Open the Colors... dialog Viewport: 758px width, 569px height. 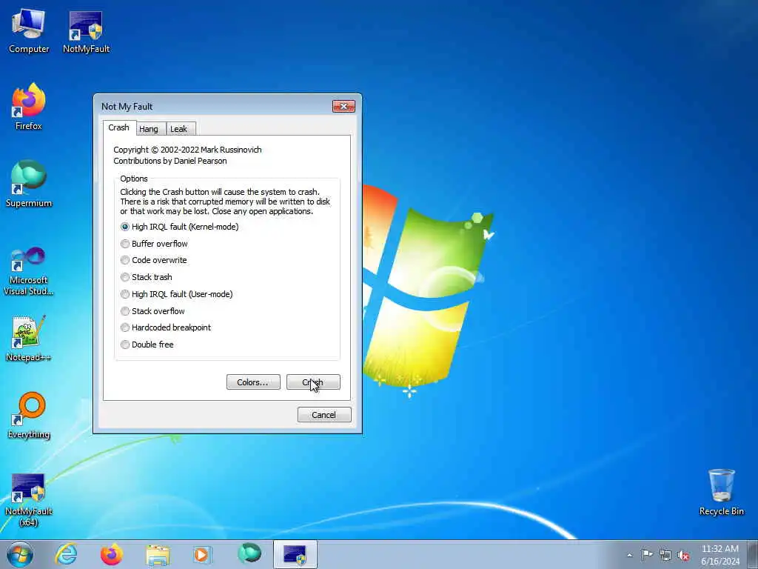pyautogui.click(x=253, y=382)
